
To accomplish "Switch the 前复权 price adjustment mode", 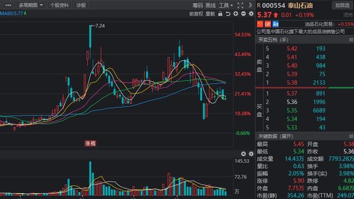I will 196,14.
